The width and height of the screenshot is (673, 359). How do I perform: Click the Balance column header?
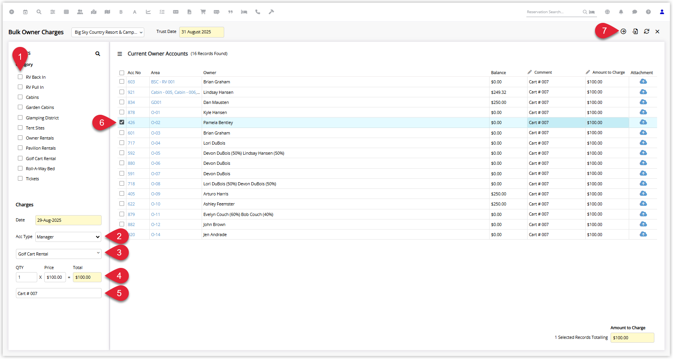pyautogui.click(x=498, y=72)
